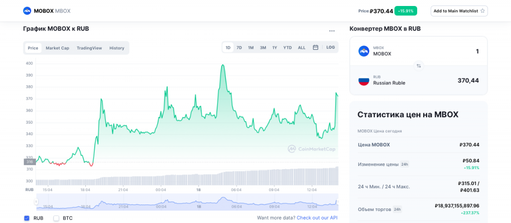Toggle the LOG scale button
511x223 pixels.
point(330,47)
